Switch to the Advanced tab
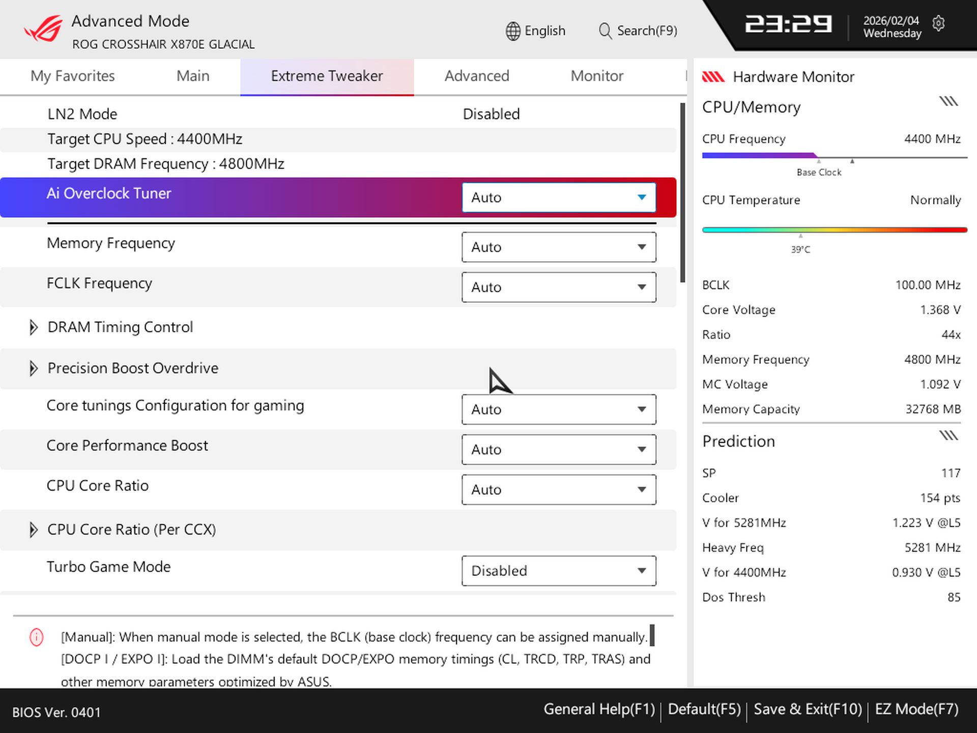The image size is (977, 733). pyautogui.click(x=476, y=76)
